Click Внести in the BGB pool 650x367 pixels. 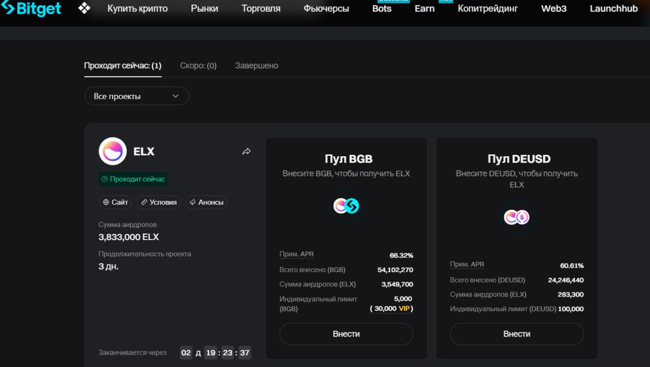[346, 334]
